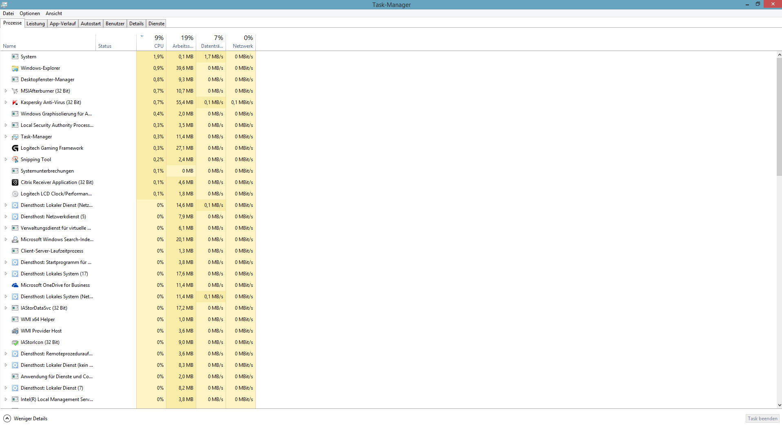Click the Logitech Gaming Framework icon
The image size is (782, 428).
(x=15, y=148)
